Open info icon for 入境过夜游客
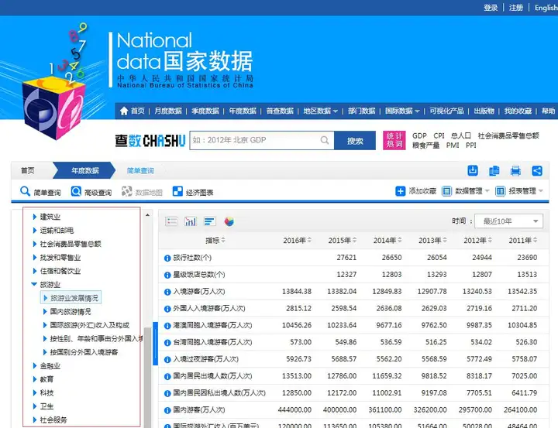This screenshot has height=428, width=558. tap(167, 360)
